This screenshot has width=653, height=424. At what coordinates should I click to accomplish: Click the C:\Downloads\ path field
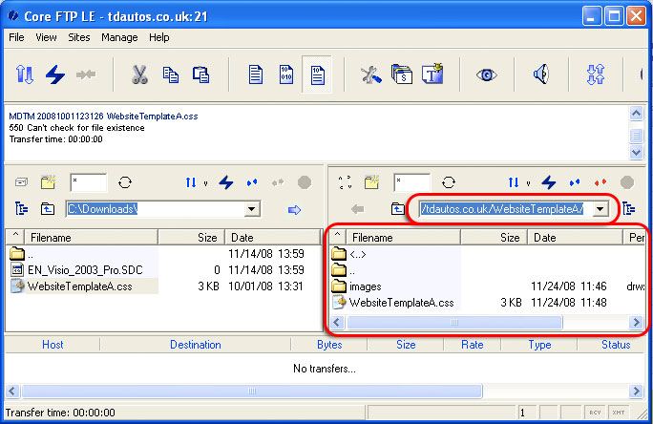pos(155,209)
